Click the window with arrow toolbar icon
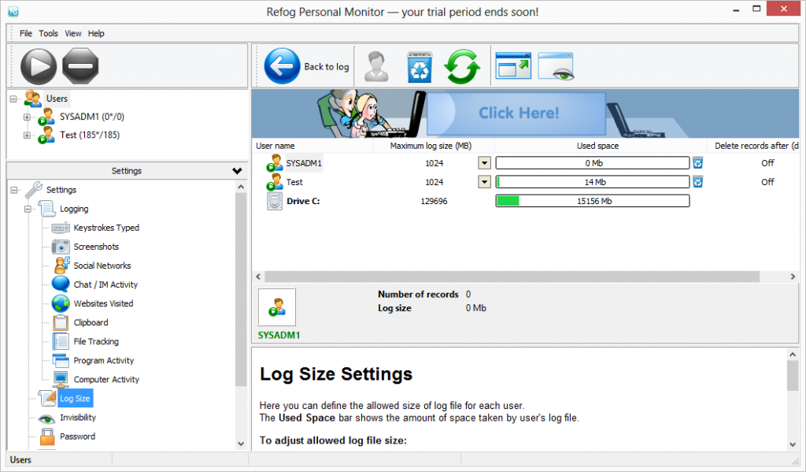This screenshot has height=472, width=806. pos(513,67)
